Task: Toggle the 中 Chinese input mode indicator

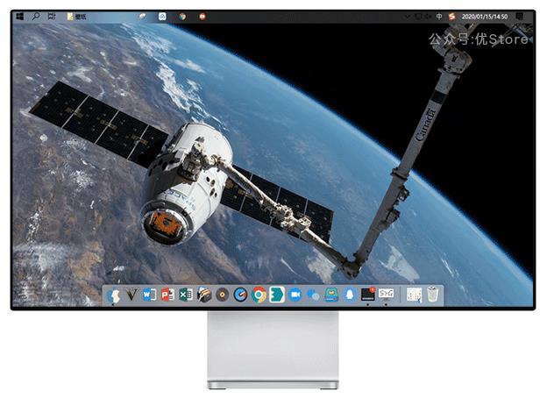Action: click(439, 16)
